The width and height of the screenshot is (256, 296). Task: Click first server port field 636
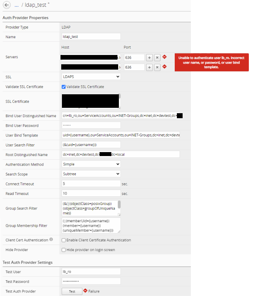(134, 57)
